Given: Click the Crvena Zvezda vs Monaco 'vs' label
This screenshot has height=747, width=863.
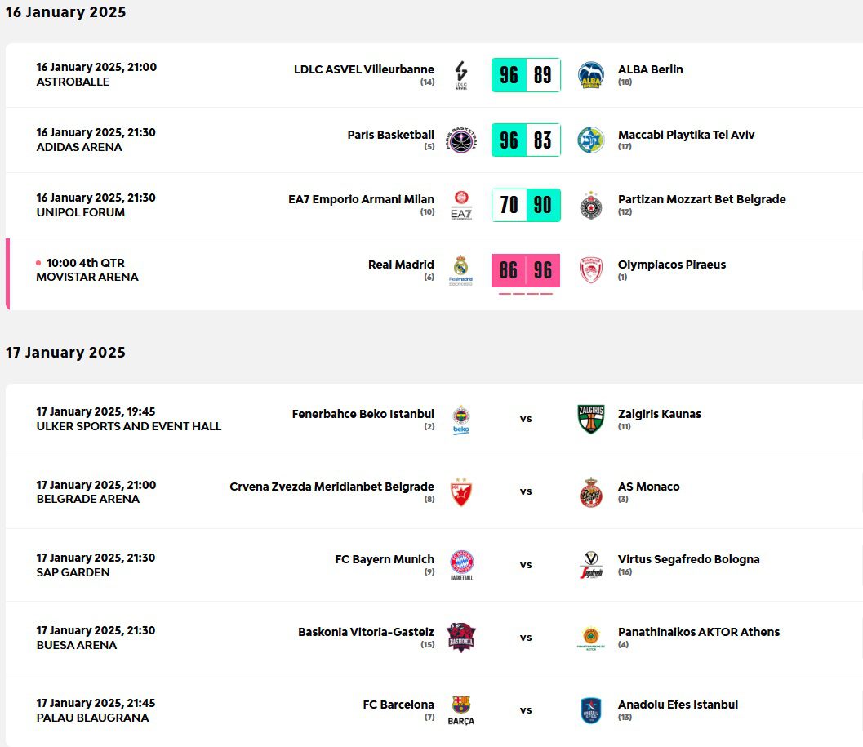Looking at the screenshot, I should coord(526,491).
